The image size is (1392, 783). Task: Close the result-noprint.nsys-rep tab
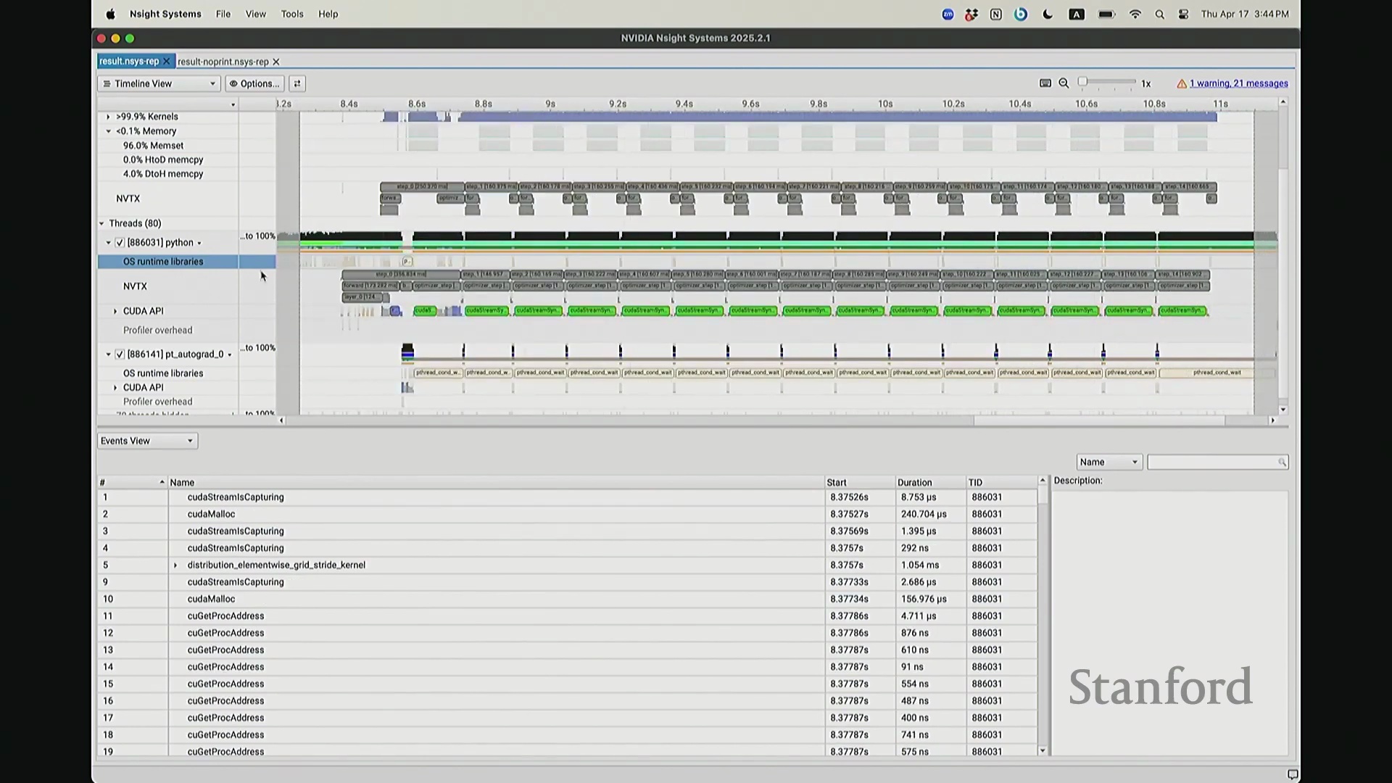click(x=276, y=62)
